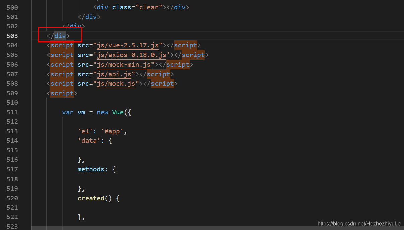Click the 'el' key on line 513

click(85, 131)
